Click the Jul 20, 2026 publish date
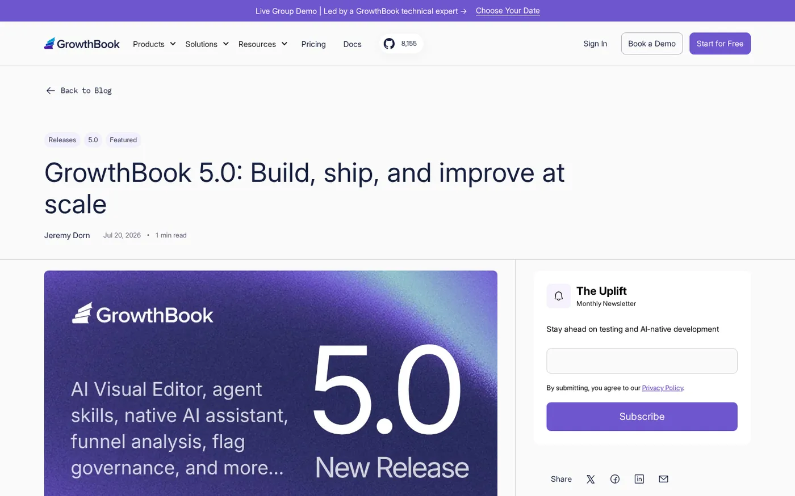The height and width of the screenshot is (496, 795). [x=122, y=235]
